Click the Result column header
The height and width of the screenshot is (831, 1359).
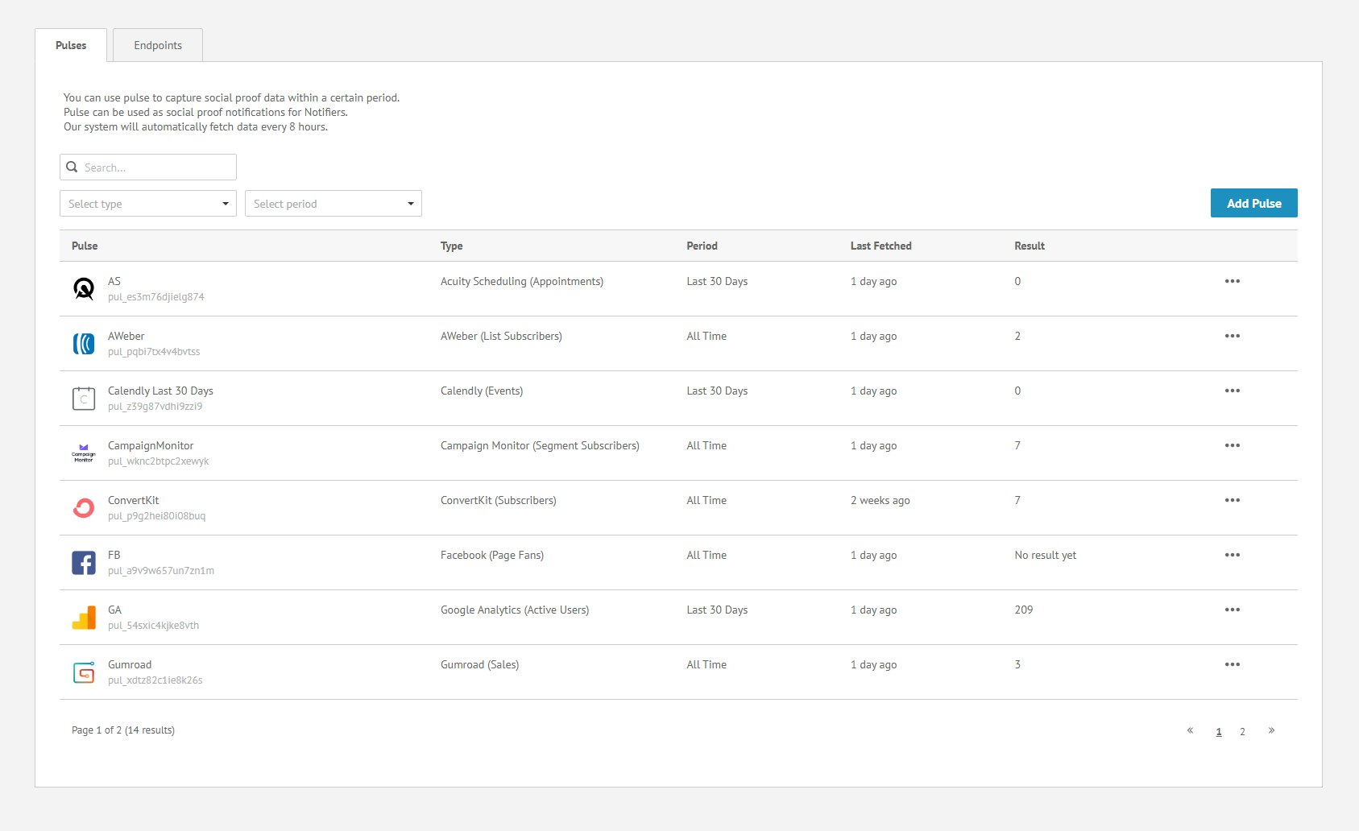pyautogui.click(x=1030, y=246)
